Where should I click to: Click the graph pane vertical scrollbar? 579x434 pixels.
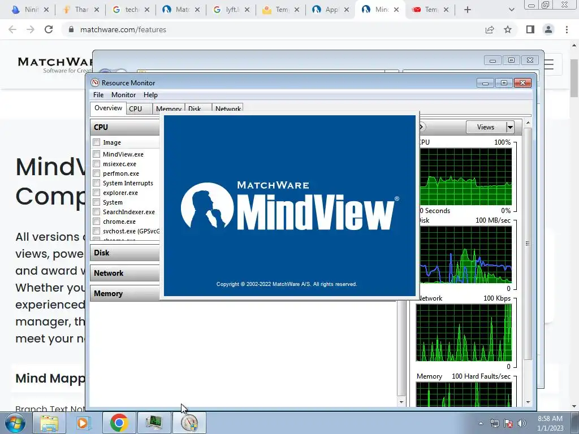pyautogui.click(x=528, y=244)
